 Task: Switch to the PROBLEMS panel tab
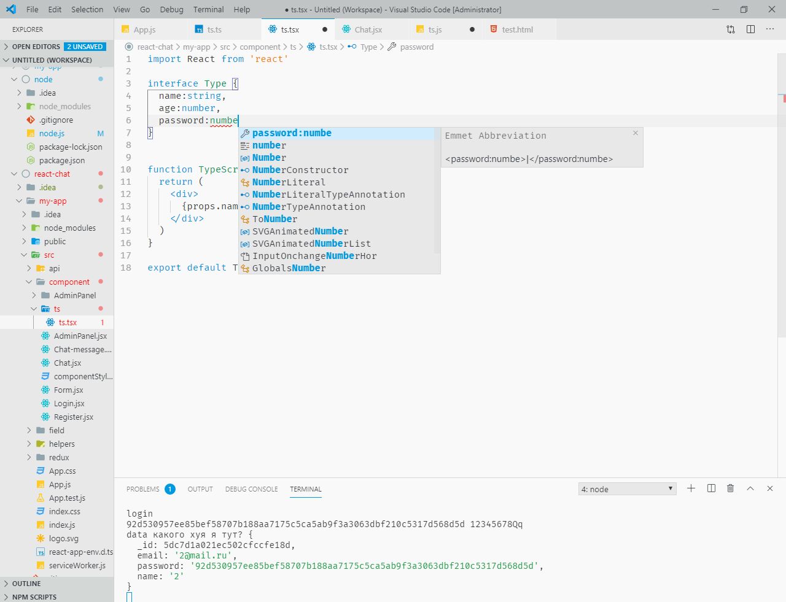[x=142, y=489]
